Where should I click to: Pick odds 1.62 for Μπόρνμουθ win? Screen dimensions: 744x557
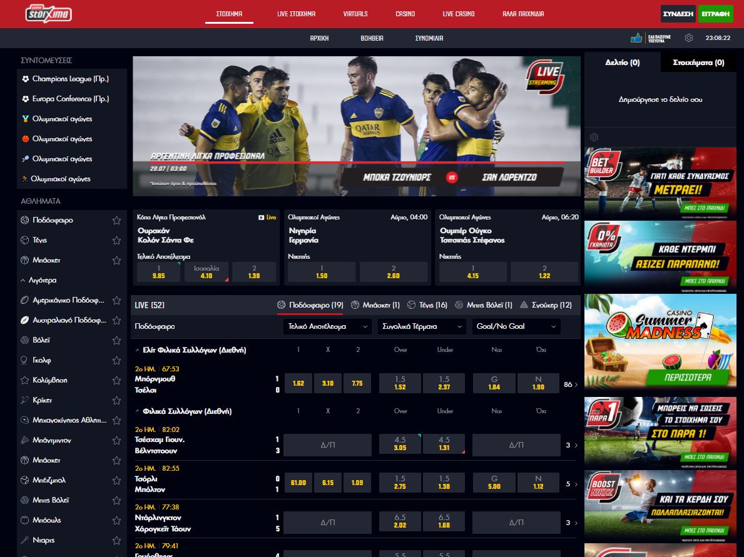click(x=298, y=383)
